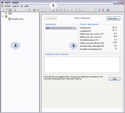The image size is (125, 113).
Task: Click the empty square toolbar icon
Action: click(x=46, y=10)
